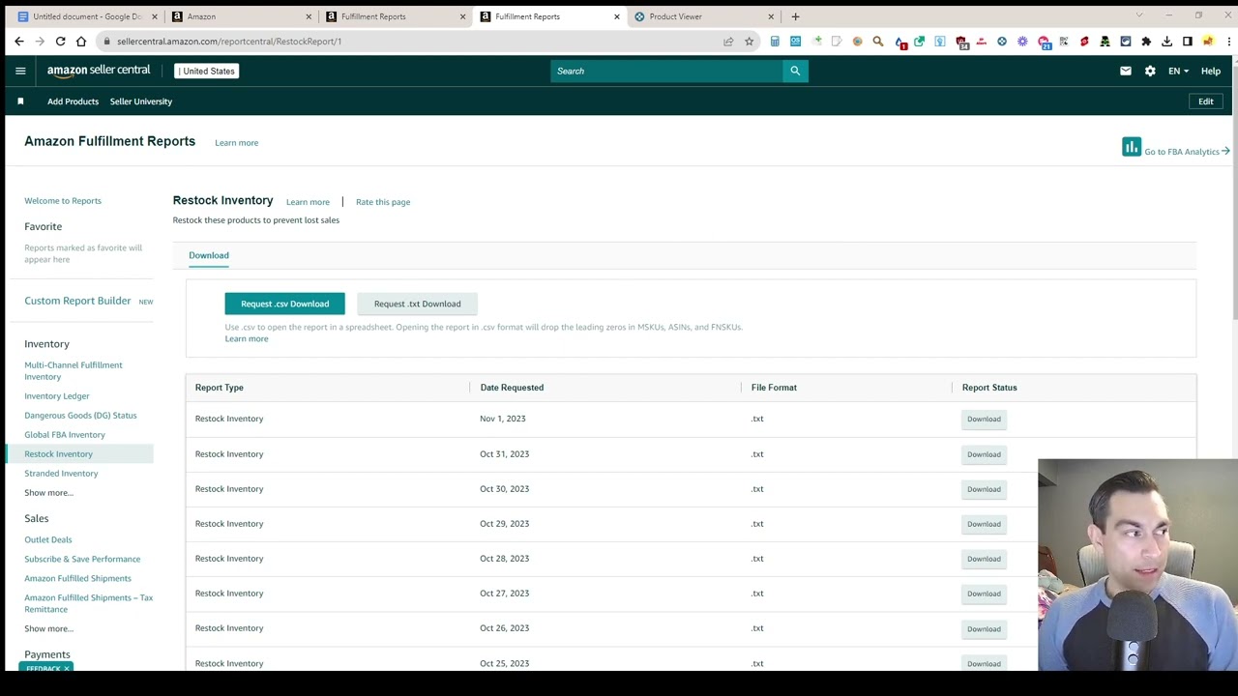Image resolution: width=1238 pixels, height=696 pixels.
Task: Close the Product Viewer tab
Action: click(x=771, y=16)
